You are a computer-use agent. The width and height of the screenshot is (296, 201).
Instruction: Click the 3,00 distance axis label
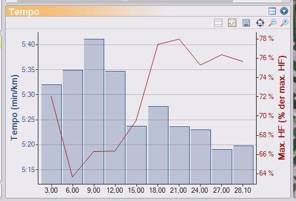[51, 190]
